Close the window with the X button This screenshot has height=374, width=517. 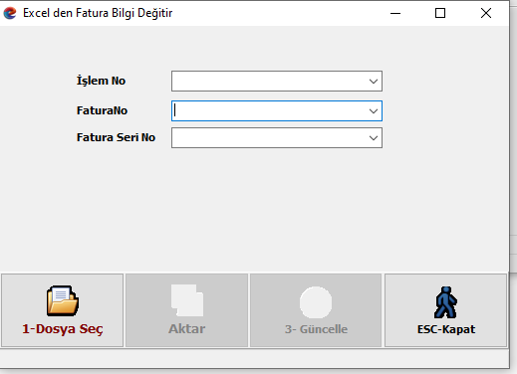click(x=486, y=13)
